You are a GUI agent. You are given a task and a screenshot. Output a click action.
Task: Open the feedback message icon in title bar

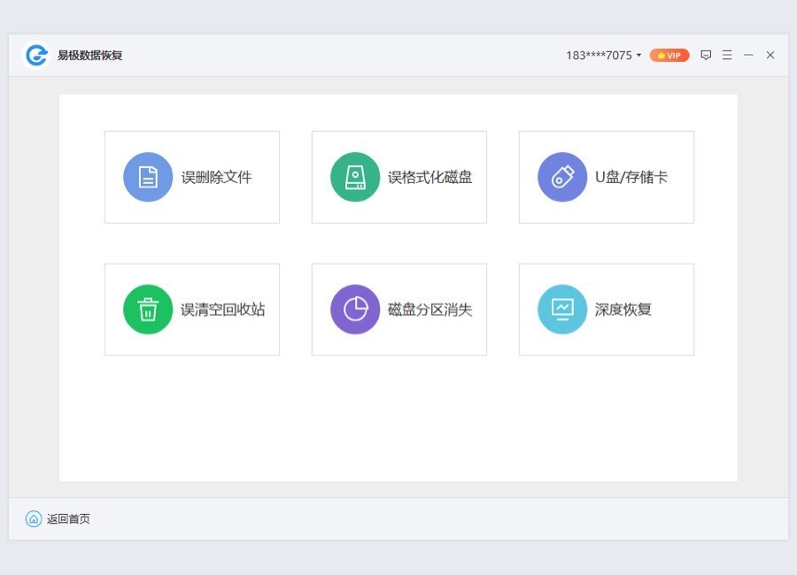[706, 55]
